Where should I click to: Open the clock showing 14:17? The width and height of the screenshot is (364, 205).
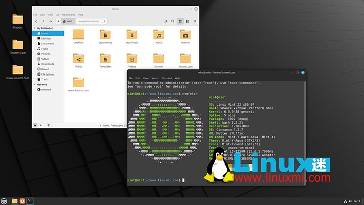(x=357, y=201)
